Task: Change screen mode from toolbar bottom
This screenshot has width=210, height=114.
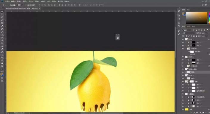Action: [x=2, y=81]
